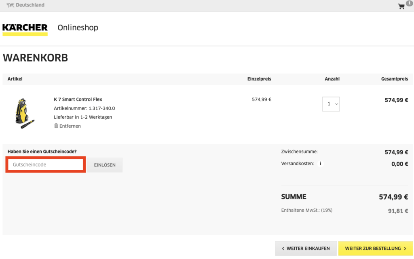Click the Einzelpreis value 574,99 €
This screenshot has width=414, height=259.
click(x=262, y=99)
